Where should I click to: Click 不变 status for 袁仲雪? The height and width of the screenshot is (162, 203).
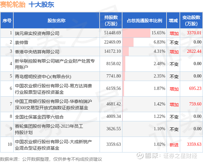(x=174, y=43)
